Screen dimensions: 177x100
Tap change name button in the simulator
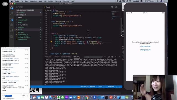(145, 46)
